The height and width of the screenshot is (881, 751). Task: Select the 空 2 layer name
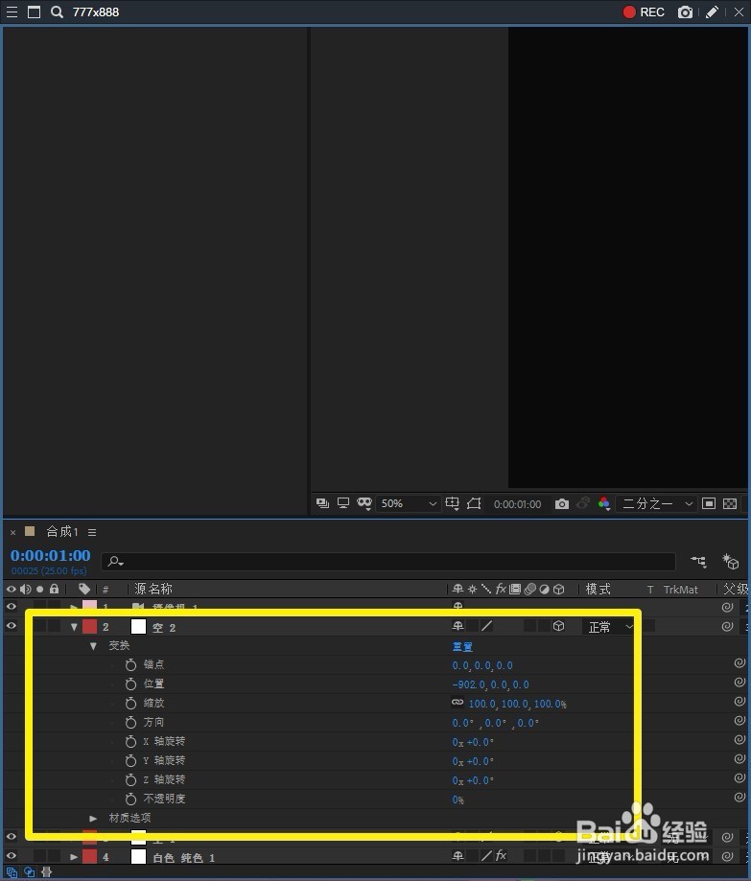point(164,628)
